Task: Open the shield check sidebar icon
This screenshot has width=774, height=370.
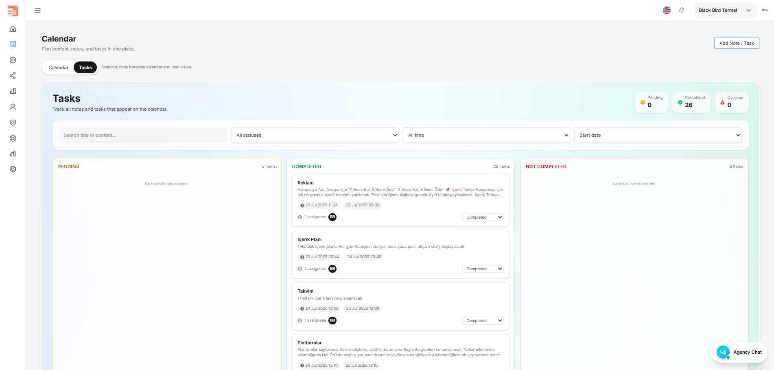Action: (13, 123)
